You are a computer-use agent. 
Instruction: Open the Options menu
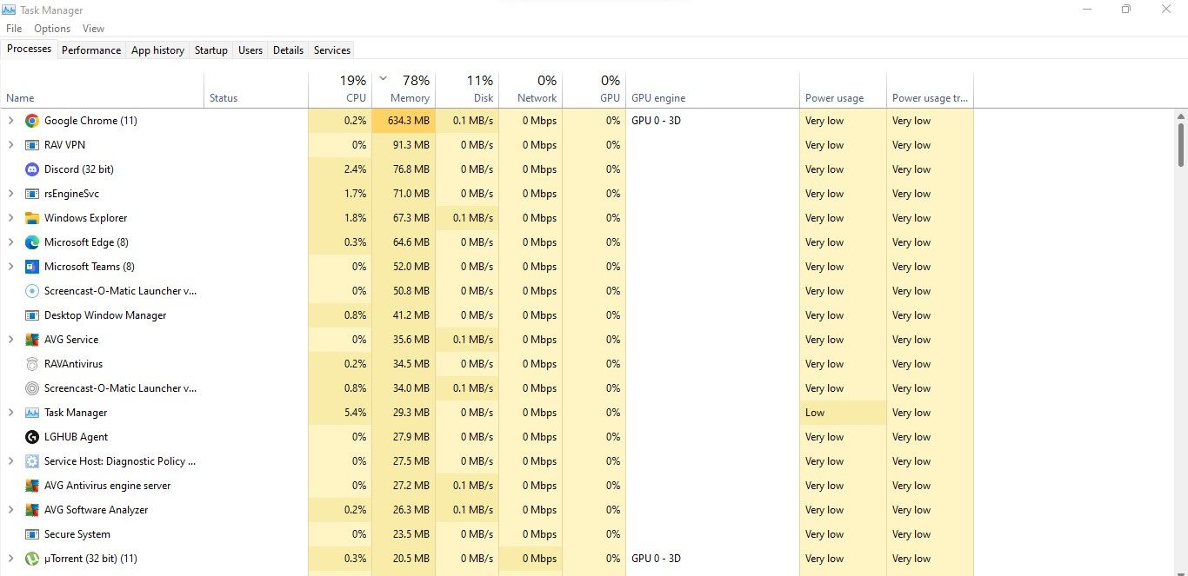52,29
